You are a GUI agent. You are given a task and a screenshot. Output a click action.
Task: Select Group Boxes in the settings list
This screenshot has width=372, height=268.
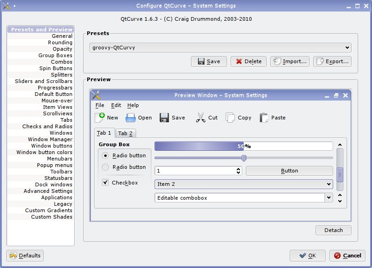[41, 55]
